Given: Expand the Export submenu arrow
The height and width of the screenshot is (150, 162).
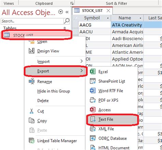Looking at the screenshot, I should [x=81, y=71].
